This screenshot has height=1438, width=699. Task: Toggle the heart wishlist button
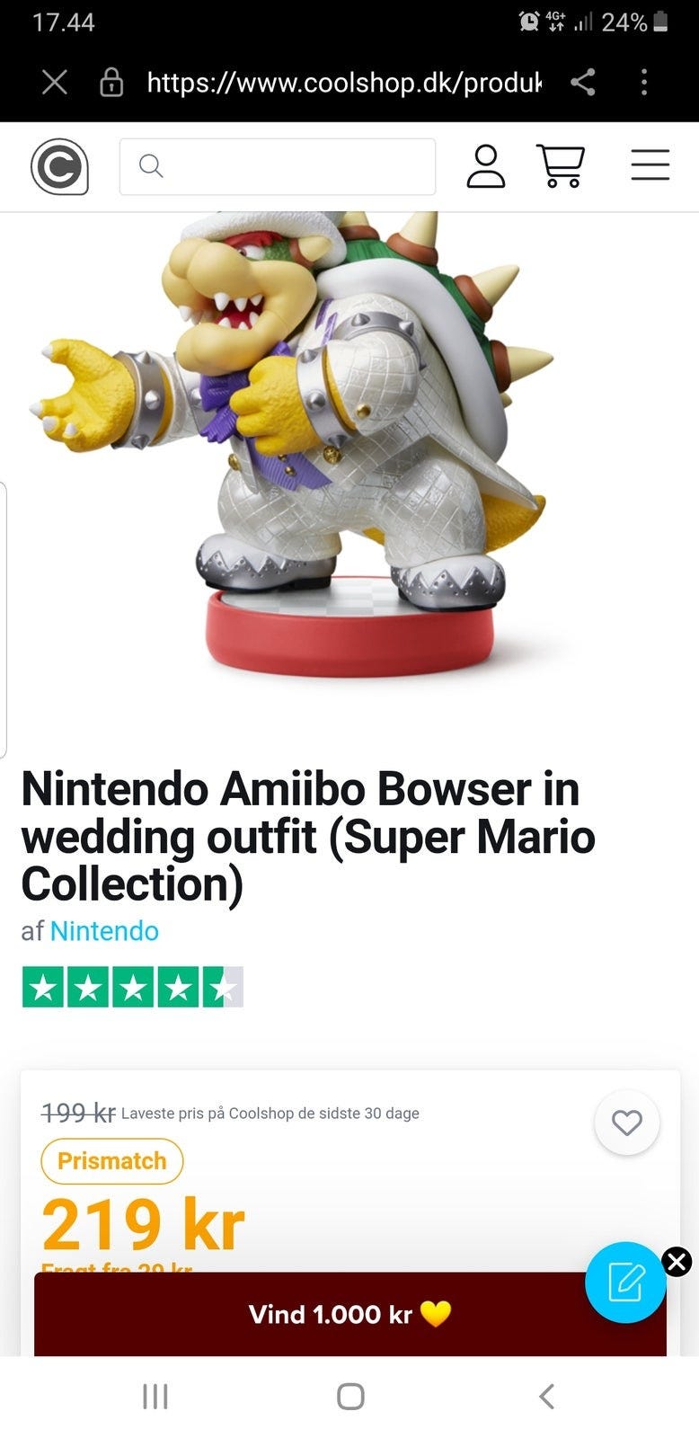pyautogui.click(x=627, y=1123)
